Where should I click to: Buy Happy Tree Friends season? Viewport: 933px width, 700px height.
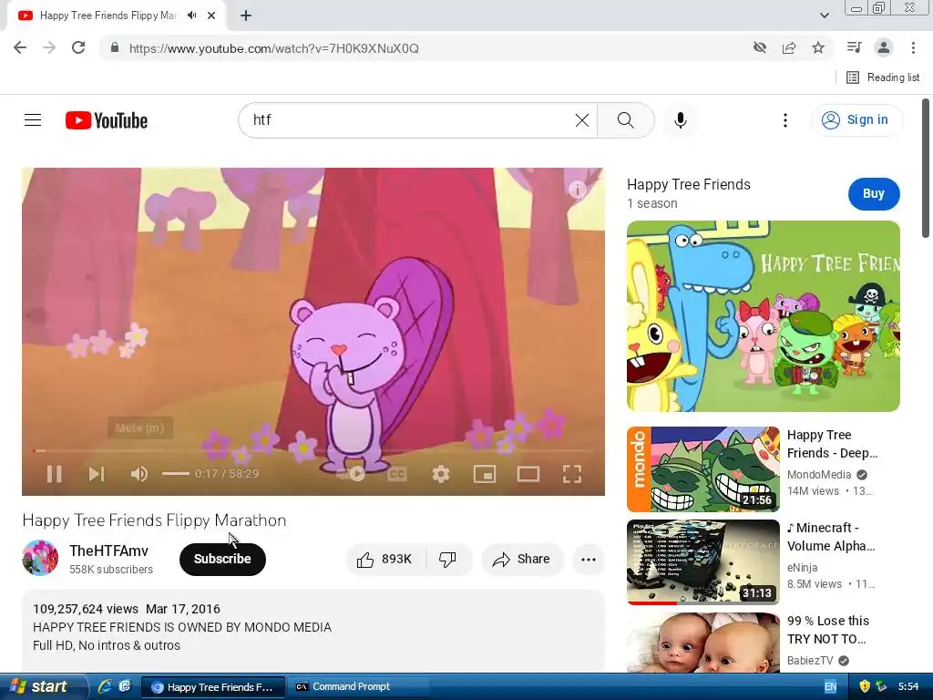[x=874, y=193]
